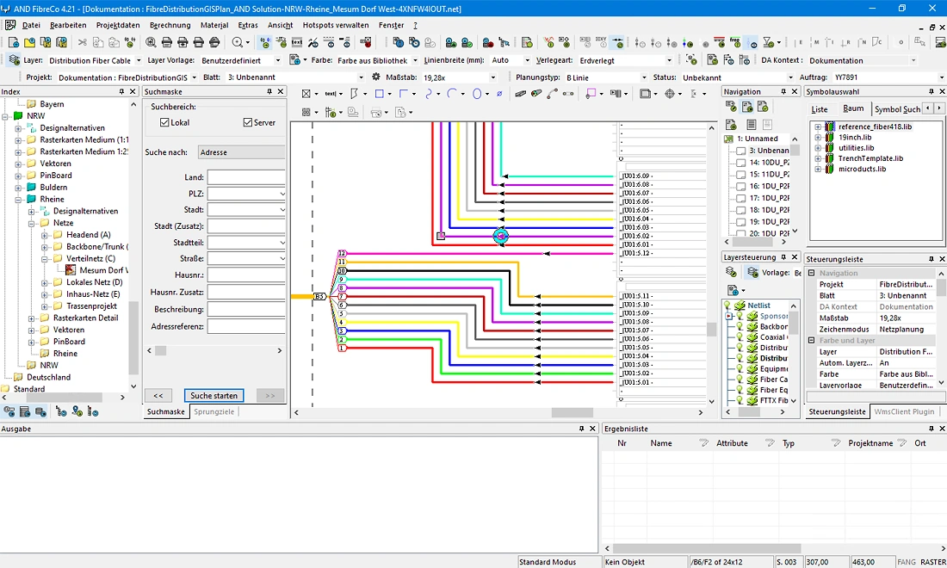Click the drawing canvas vertical scrollbar thumb

click(x=711, y=329)
